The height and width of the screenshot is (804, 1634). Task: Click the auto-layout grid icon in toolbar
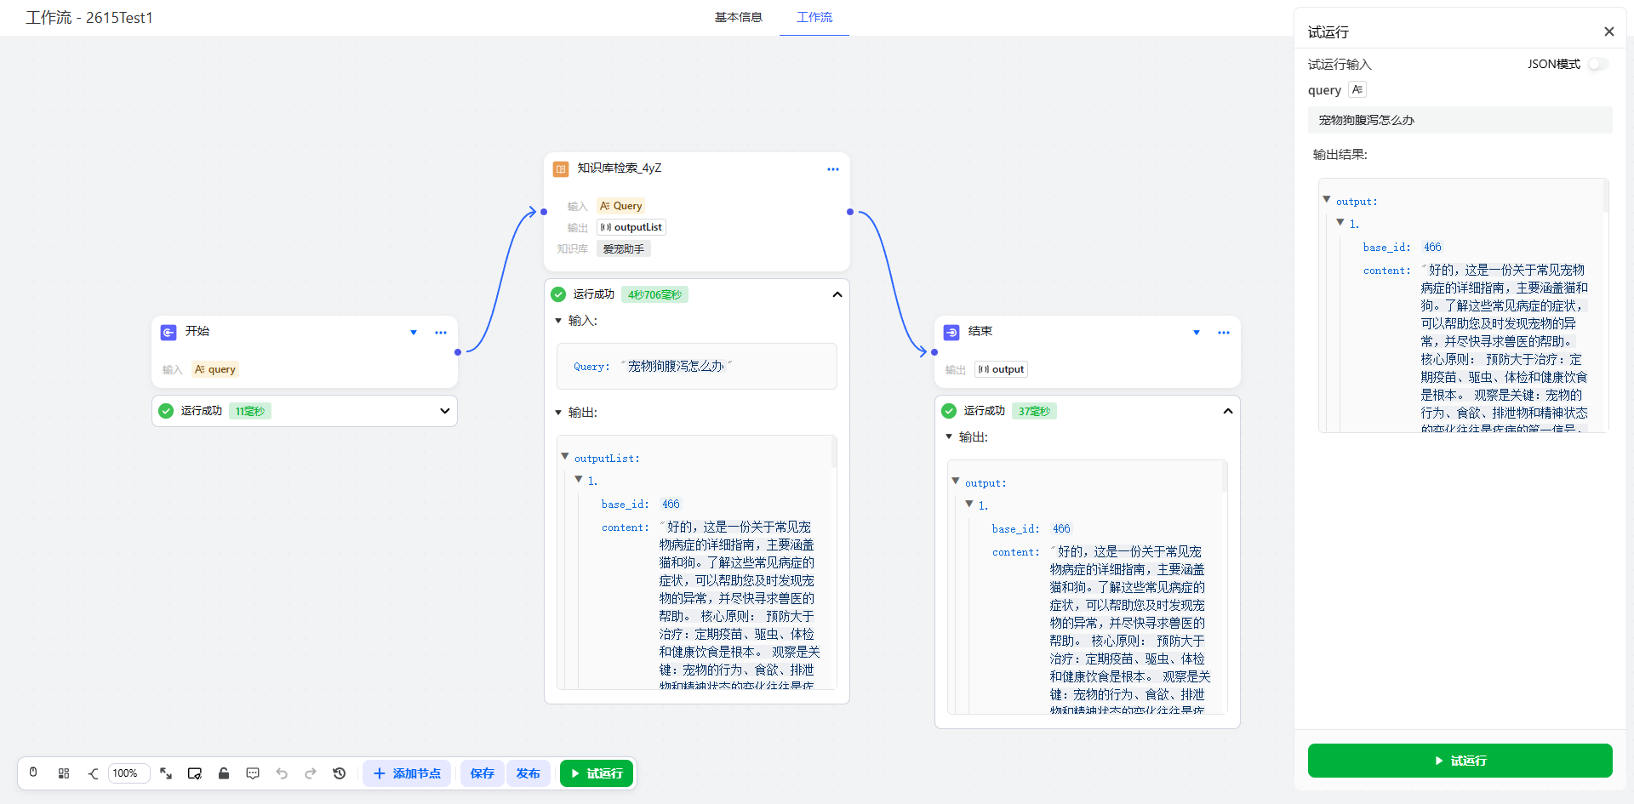64,773
